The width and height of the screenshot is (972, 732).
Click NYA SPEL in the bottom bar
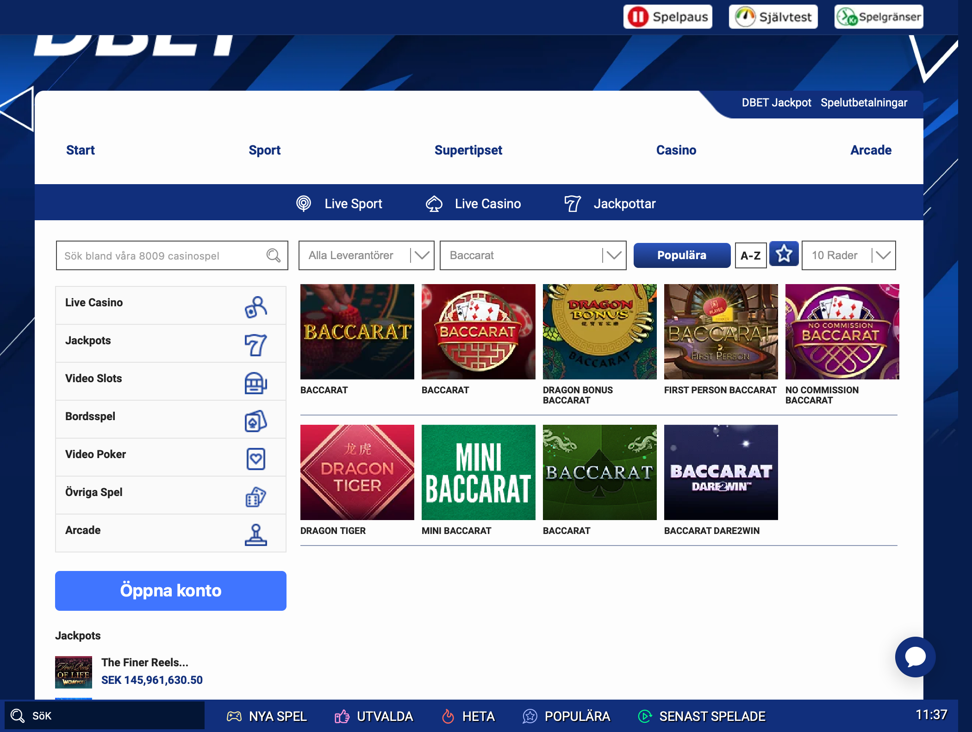point(278,716)
